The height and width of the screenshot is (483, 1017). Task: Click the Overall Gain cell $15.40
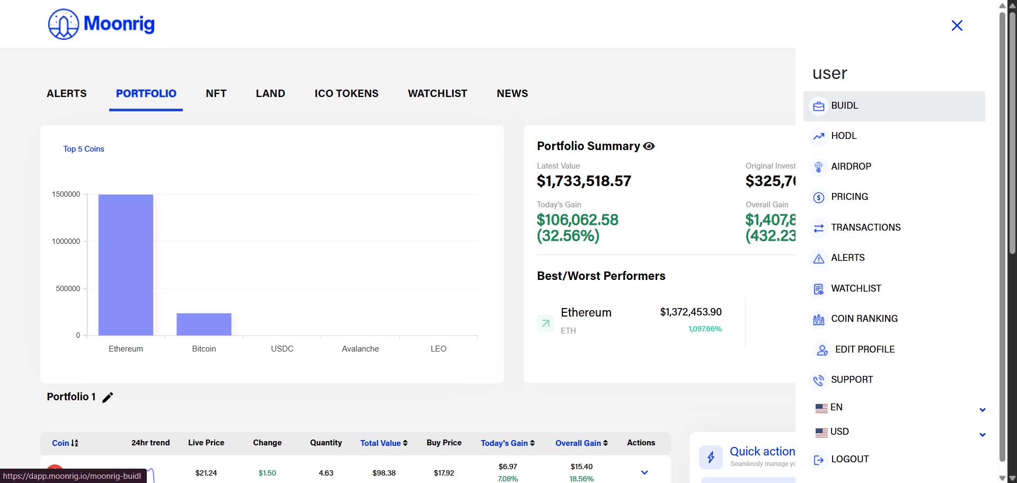click(x=581, y=467)
